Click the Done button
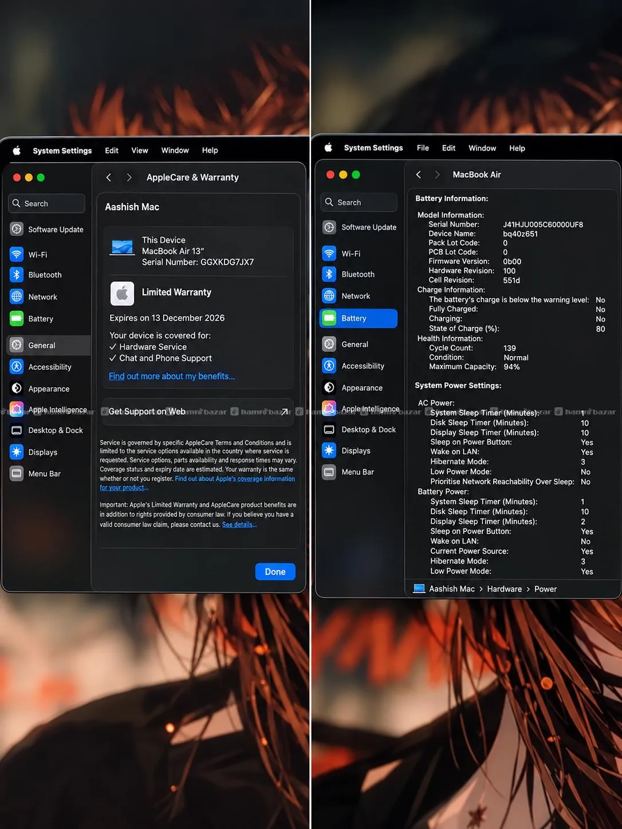 click(x=275, y=572)
